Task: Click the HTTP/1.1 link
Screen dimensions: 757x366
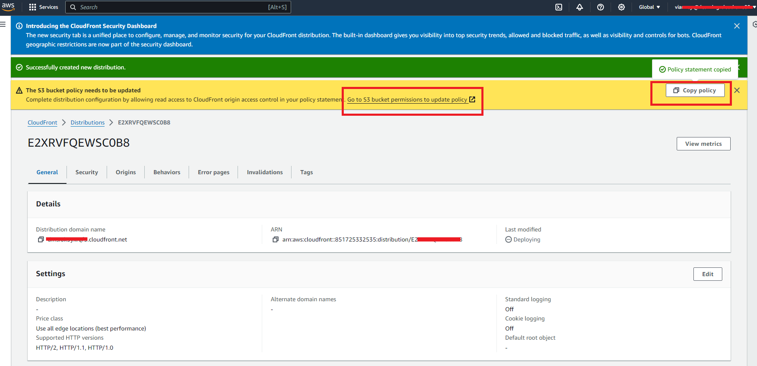Action: pyautogui.click(x=72, y=348)
